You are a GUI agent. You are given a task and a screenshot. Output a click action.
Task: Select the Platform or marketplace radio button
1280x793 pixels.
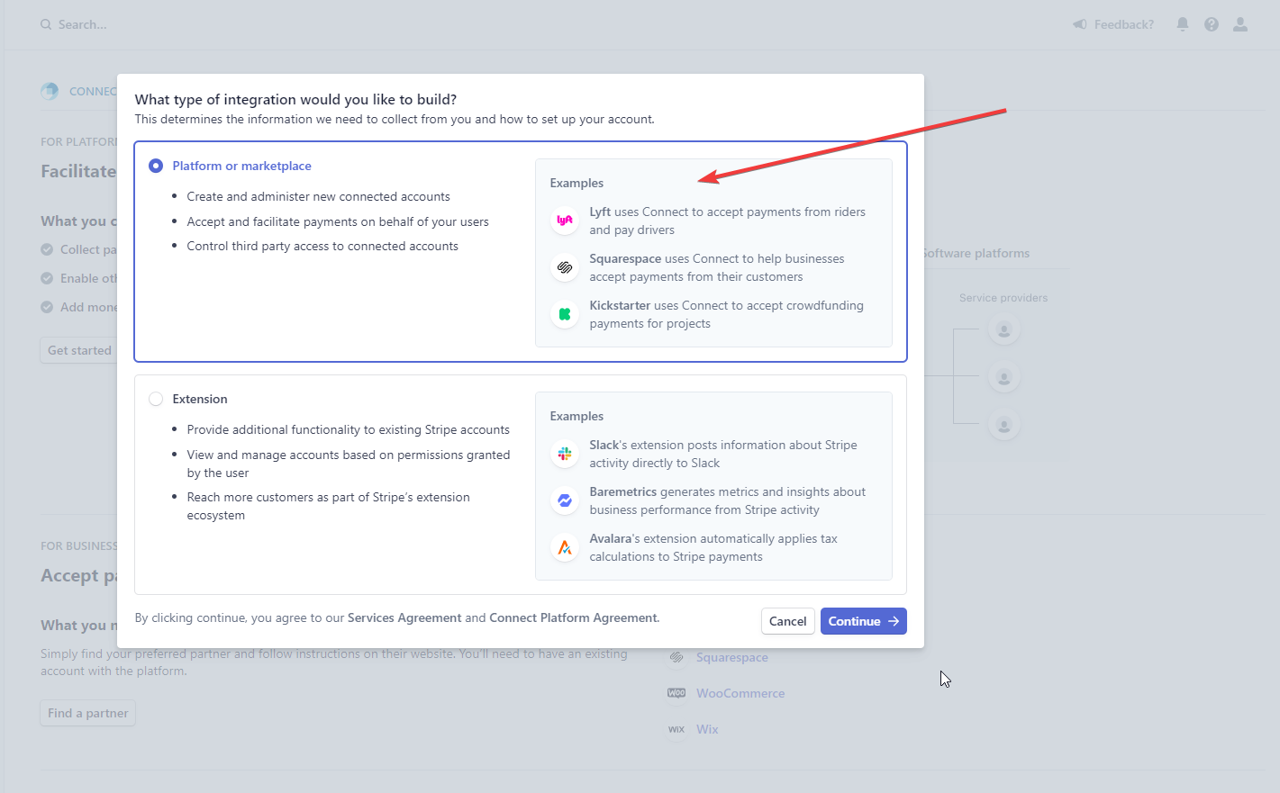pos(156,166)
